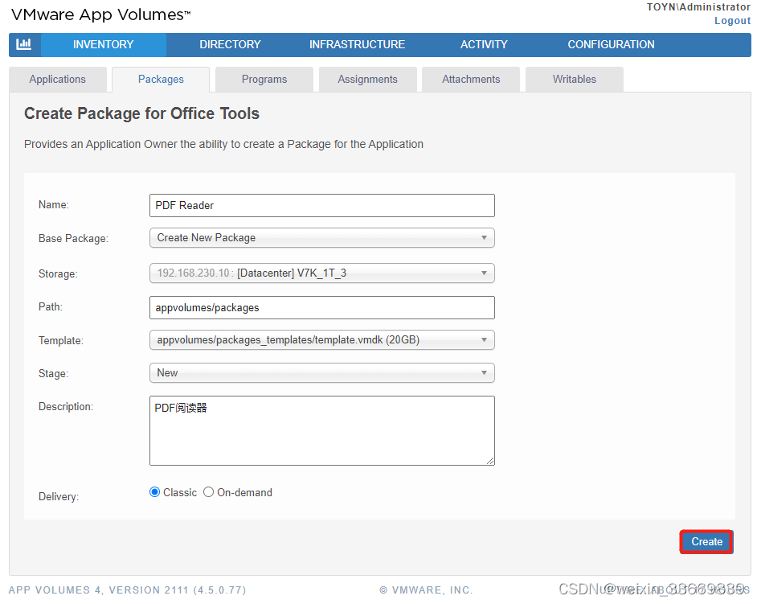This screenshot has width=757, height=604.
Task: Open the DIRECTORY menu
Action: point(230,44)
